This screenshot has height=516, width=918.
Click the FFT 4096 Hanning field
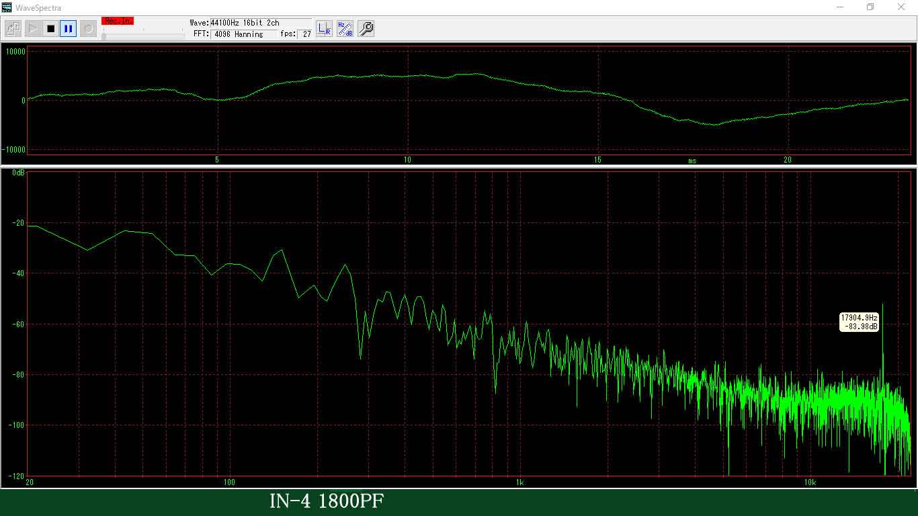243,34
